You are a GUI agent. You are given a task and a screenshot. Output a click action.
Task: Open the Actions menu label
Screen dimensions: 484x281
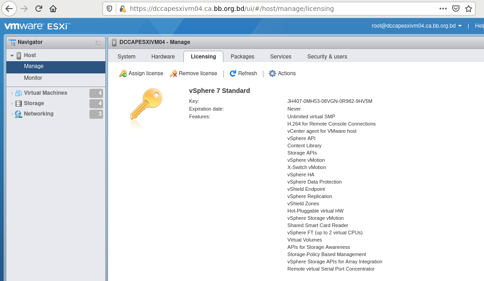coord(287,73)
